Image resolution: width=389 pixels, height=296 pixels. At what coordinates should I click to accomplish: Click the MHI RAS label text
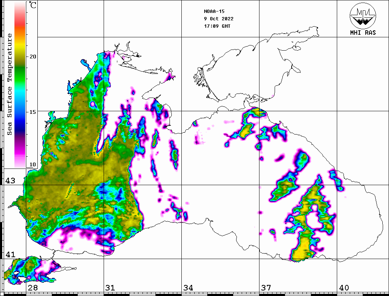point(363,33)
